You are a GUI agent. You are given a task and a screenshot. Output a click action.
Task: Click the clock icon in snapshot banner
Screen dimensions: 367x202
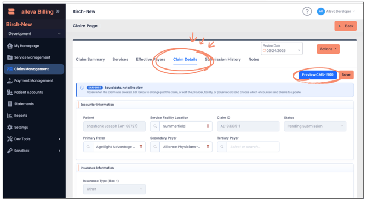(82, 88)
